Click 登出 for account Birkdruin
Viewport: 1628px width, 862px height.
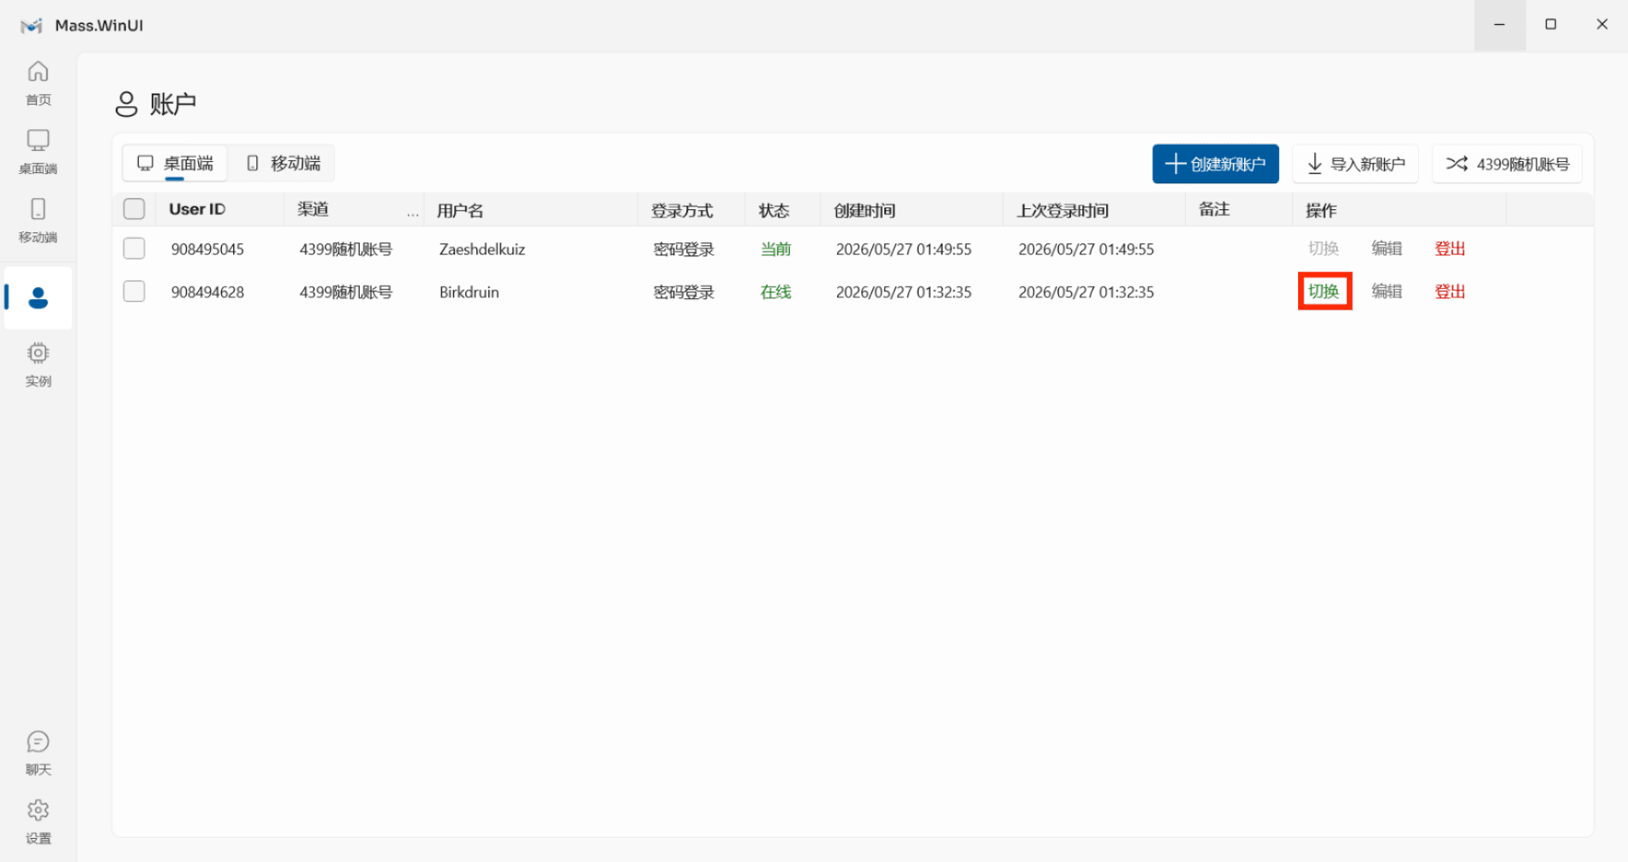pos(1450,291)
